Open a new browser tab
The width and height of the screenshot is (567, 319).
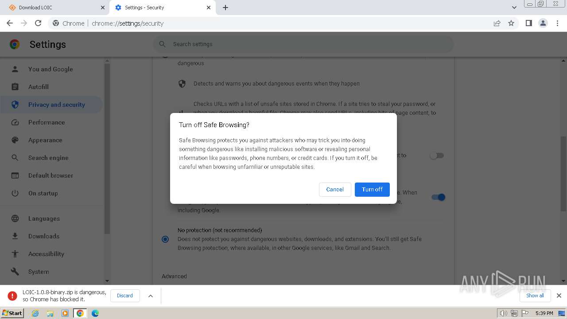tap(225, 8)
